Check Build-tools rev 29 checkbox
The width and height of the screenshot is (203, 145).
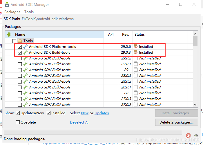(x=20, y=70)
